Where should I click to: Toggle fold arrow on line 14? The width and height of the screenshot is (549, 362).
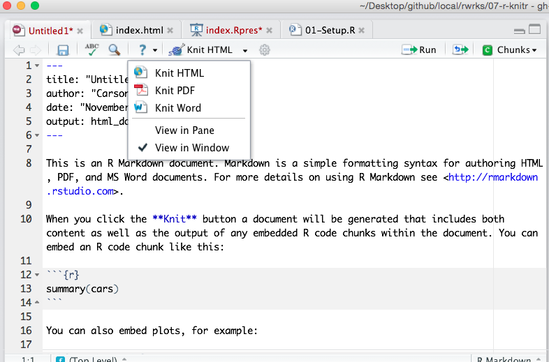[37, 303]
